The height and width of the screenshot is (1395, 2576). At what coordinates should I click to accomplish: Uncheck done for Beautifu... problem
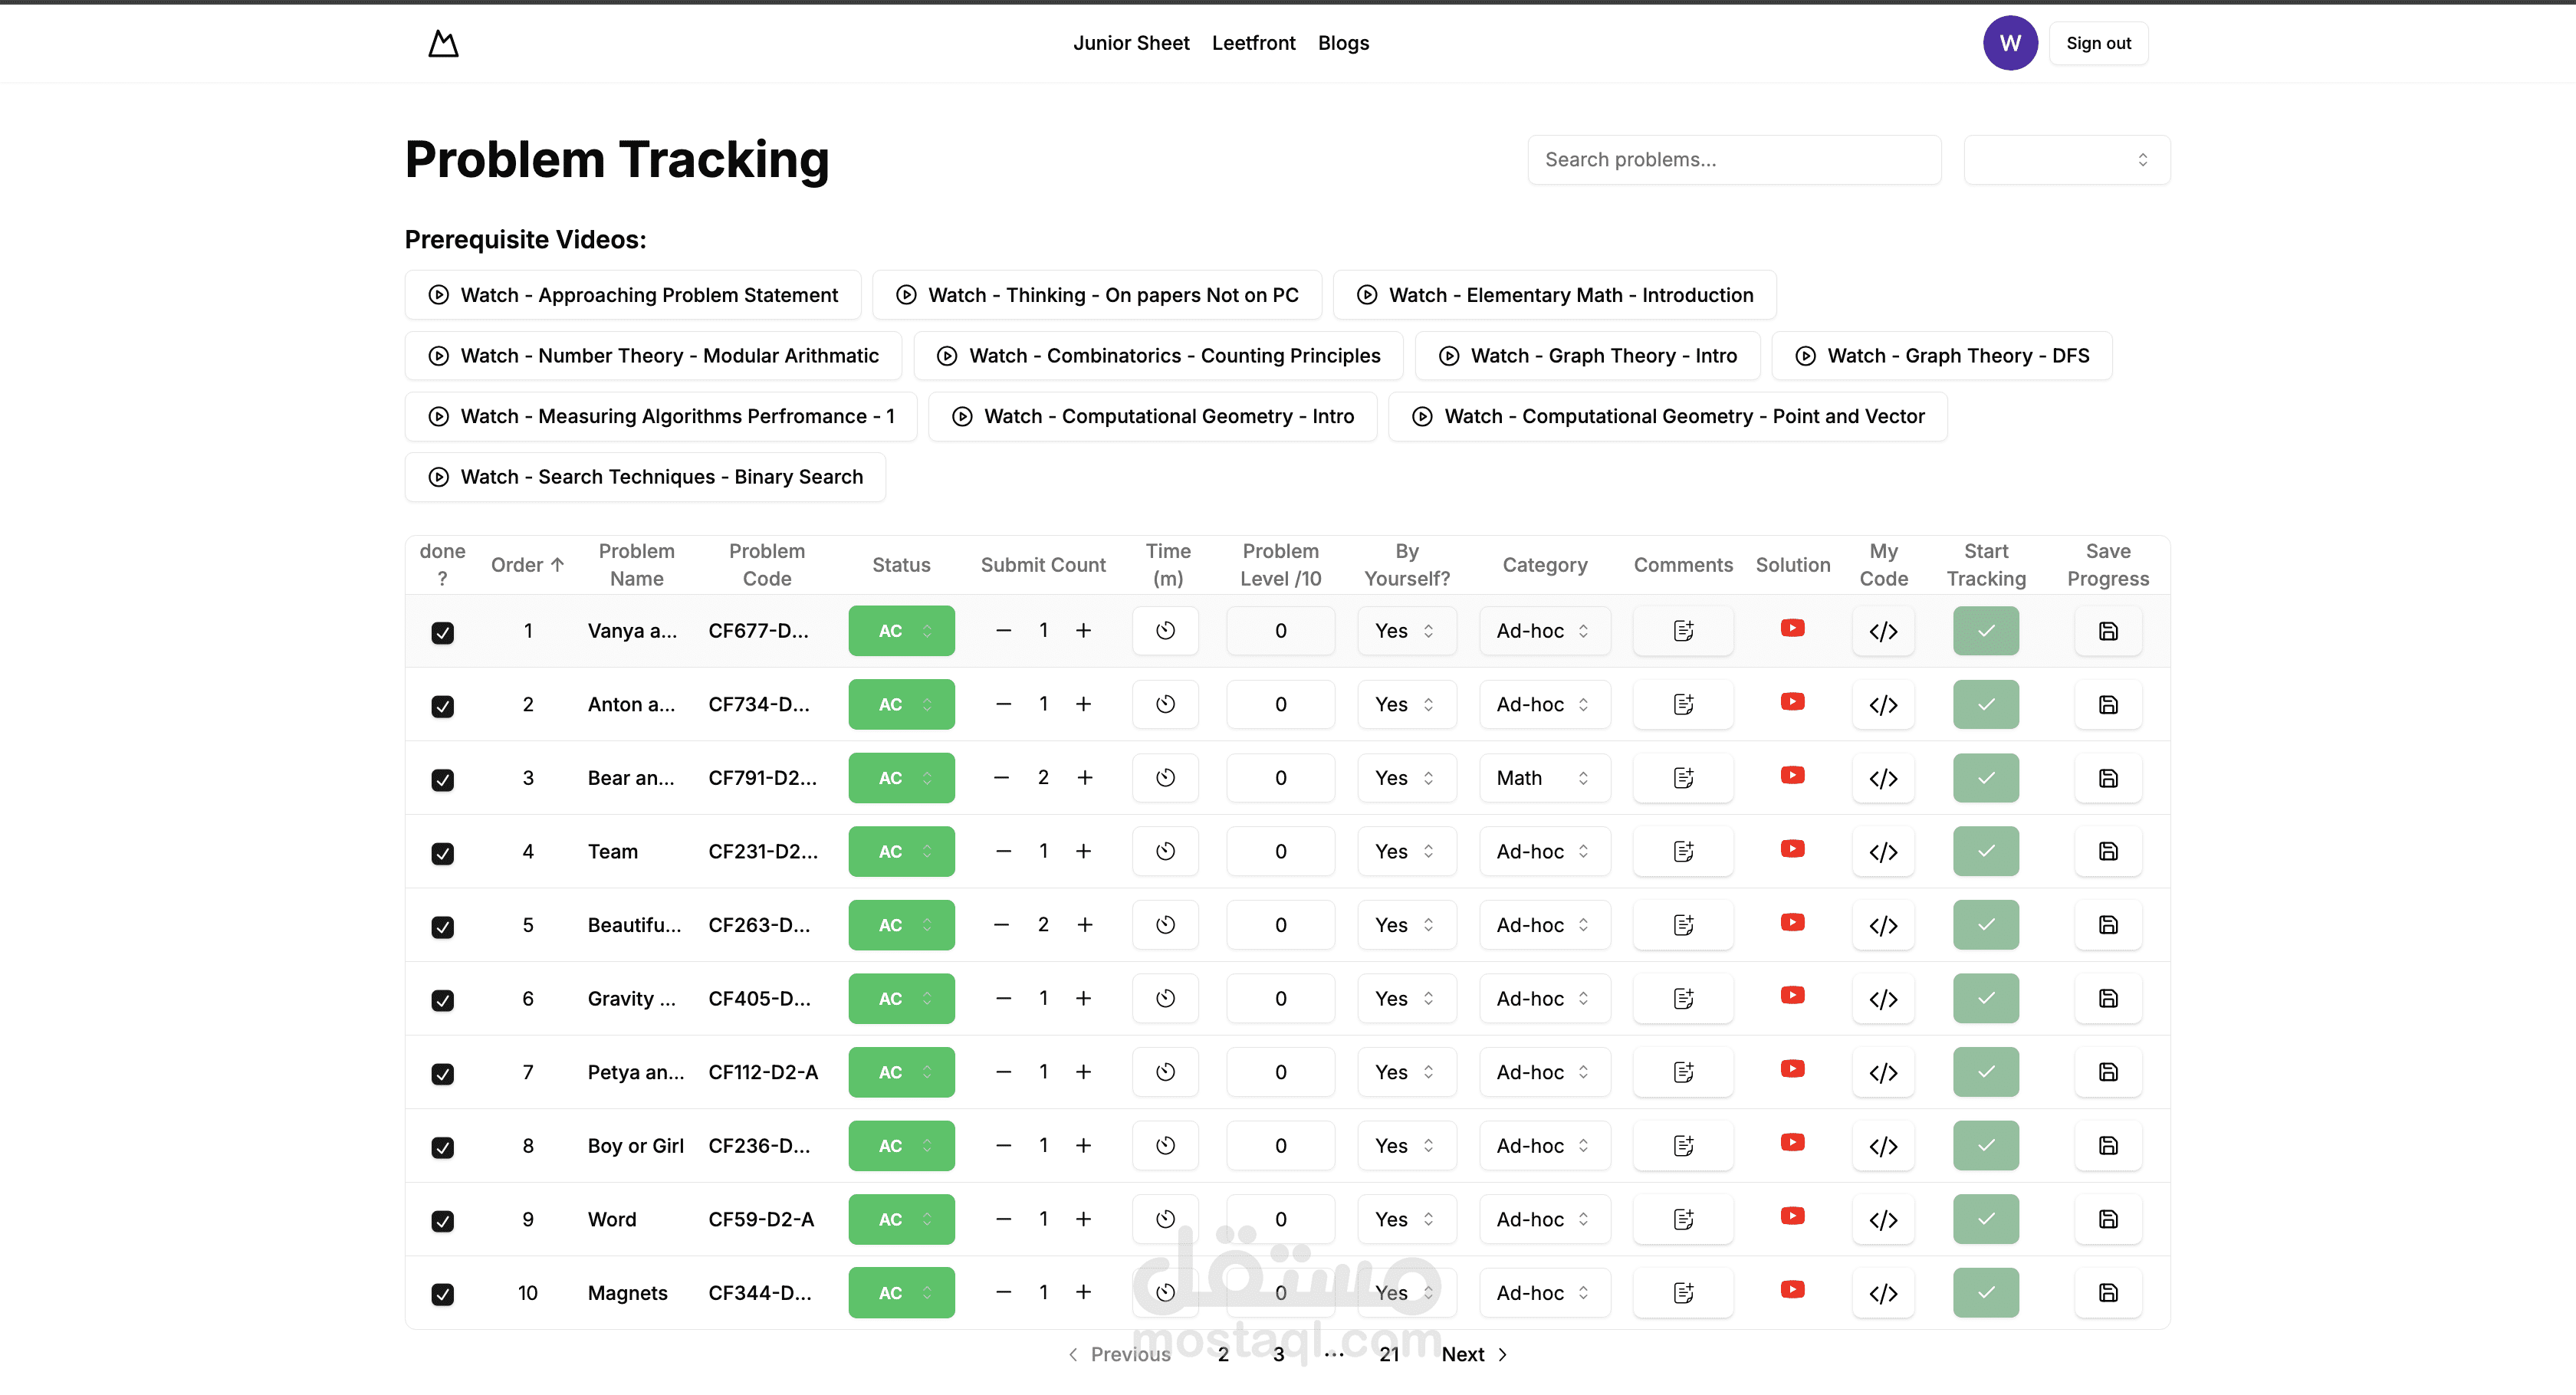click(442, 927)
